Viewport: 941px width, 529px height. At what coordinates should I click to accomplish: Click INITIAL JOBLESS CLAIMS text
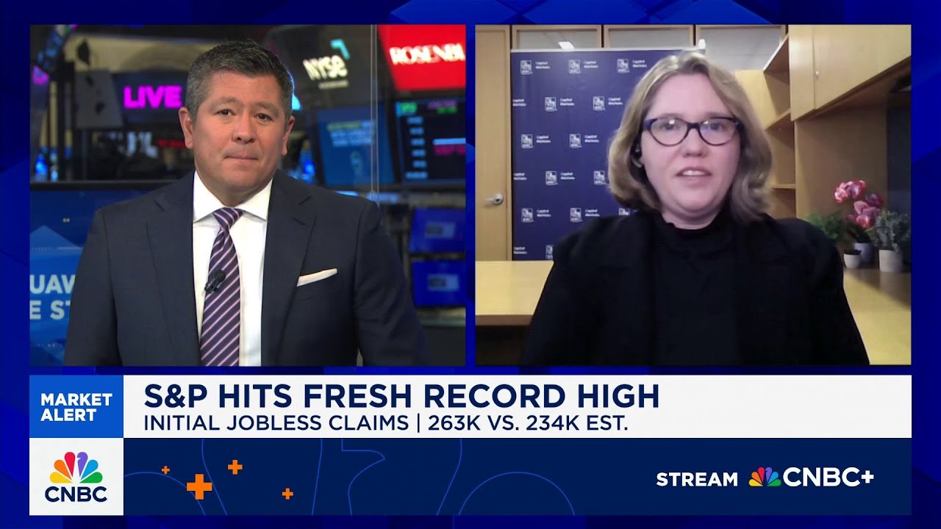tap(276, 423)
